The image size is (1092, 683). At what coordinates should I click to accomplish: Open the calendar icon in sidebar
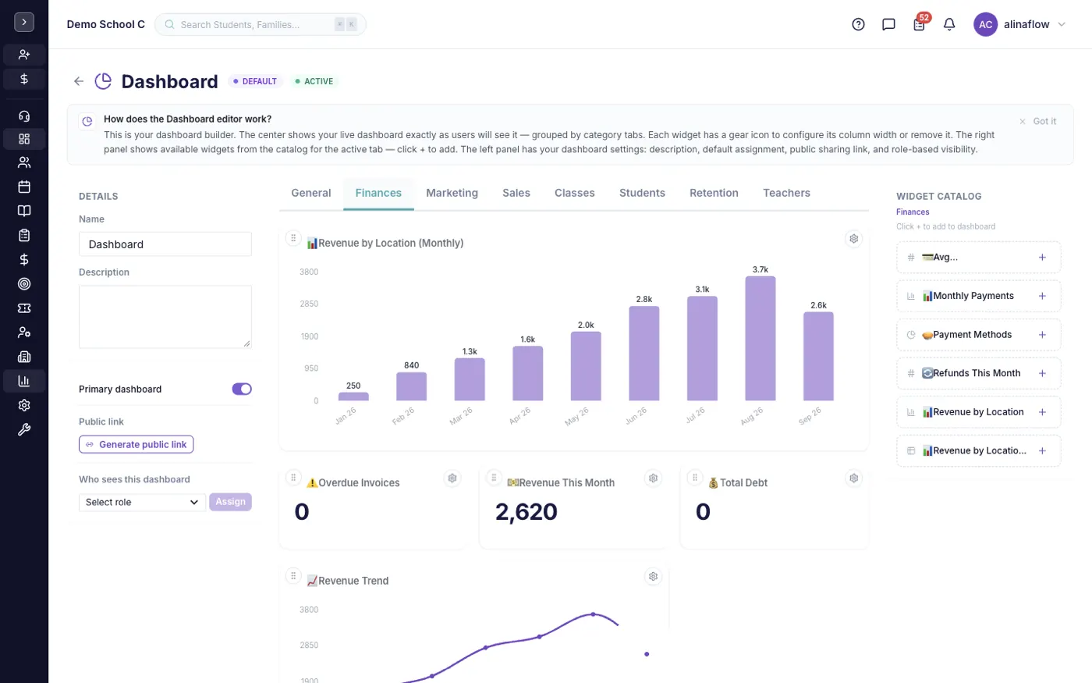(24, 187)
